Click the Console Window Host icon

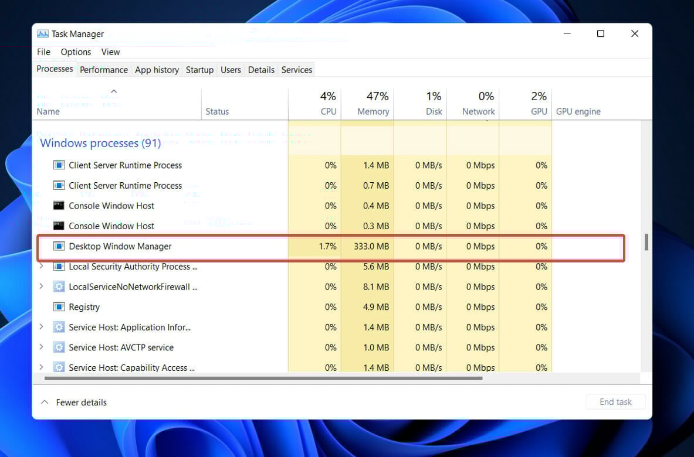click(59, 206)
